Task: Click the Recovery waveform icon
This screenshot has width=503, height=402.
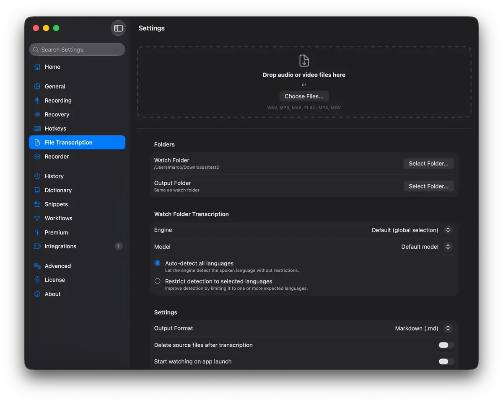Action: [37, 114]
